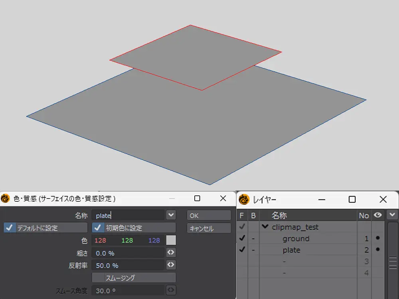The image size is (399, 299).
Task: Click the eye icon in layer header
Action: point(377,215)
